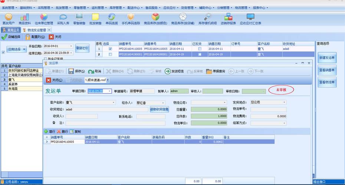Open 商品资料 bar chart icon

tap(24, 17)
